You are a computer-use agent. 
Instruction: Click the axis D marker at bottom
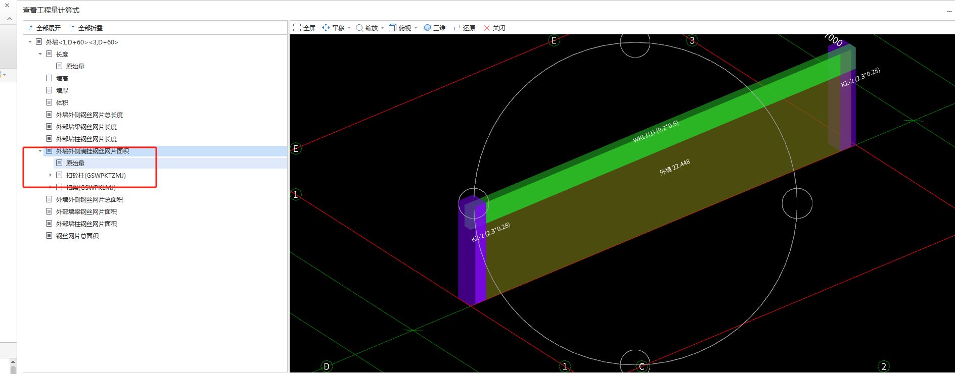327,366
